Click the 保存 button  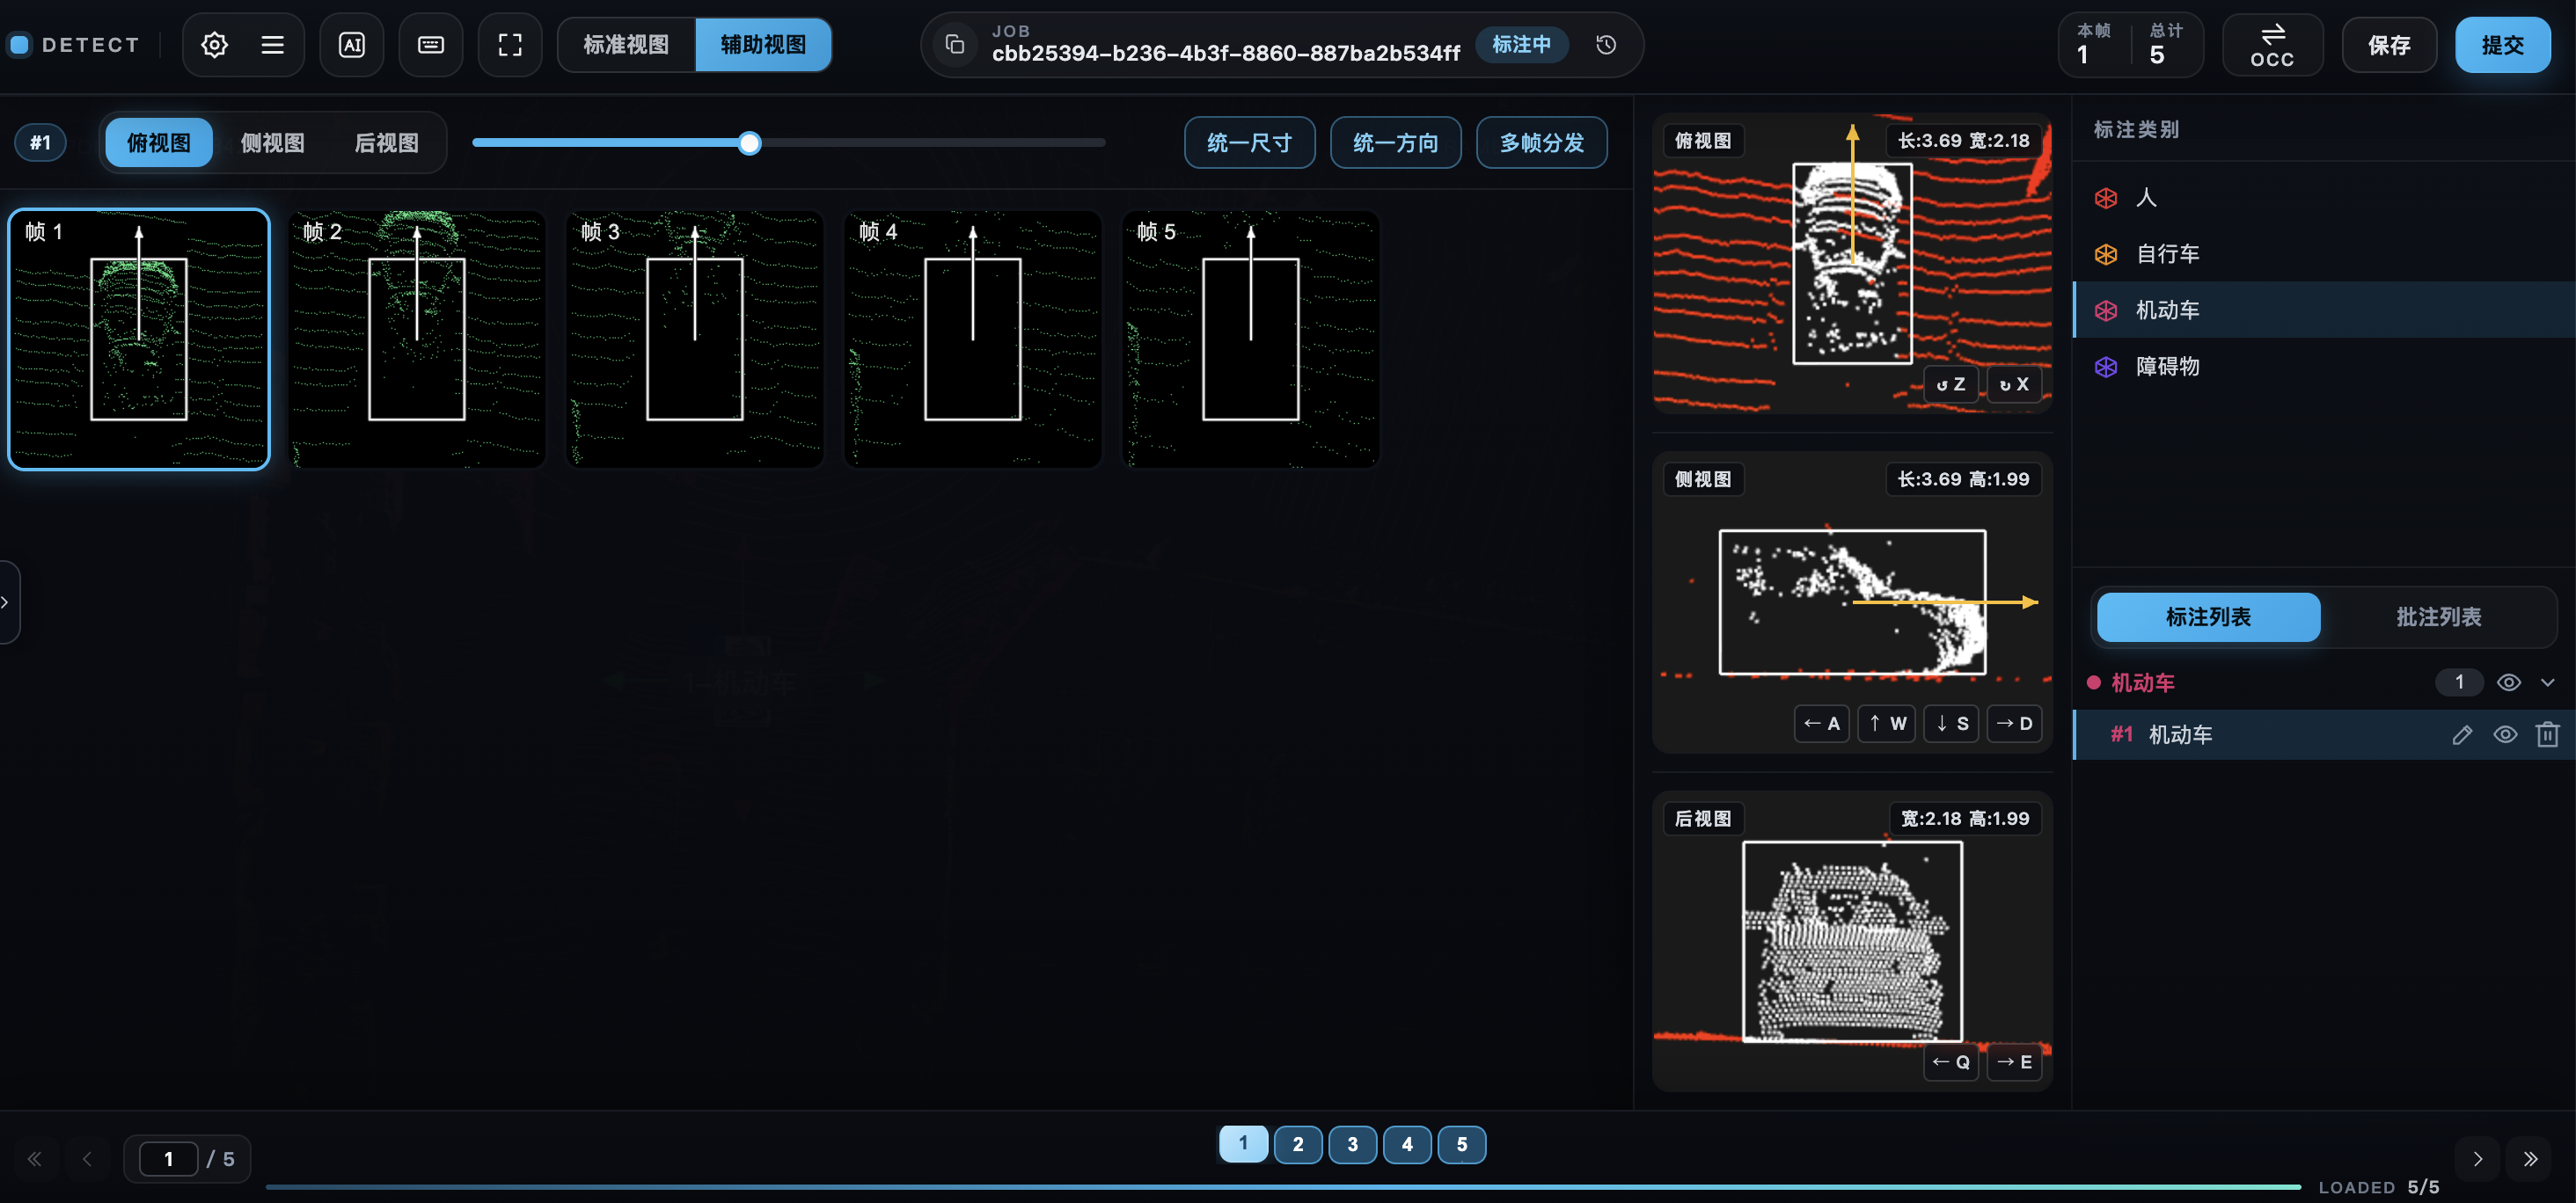2388,45
